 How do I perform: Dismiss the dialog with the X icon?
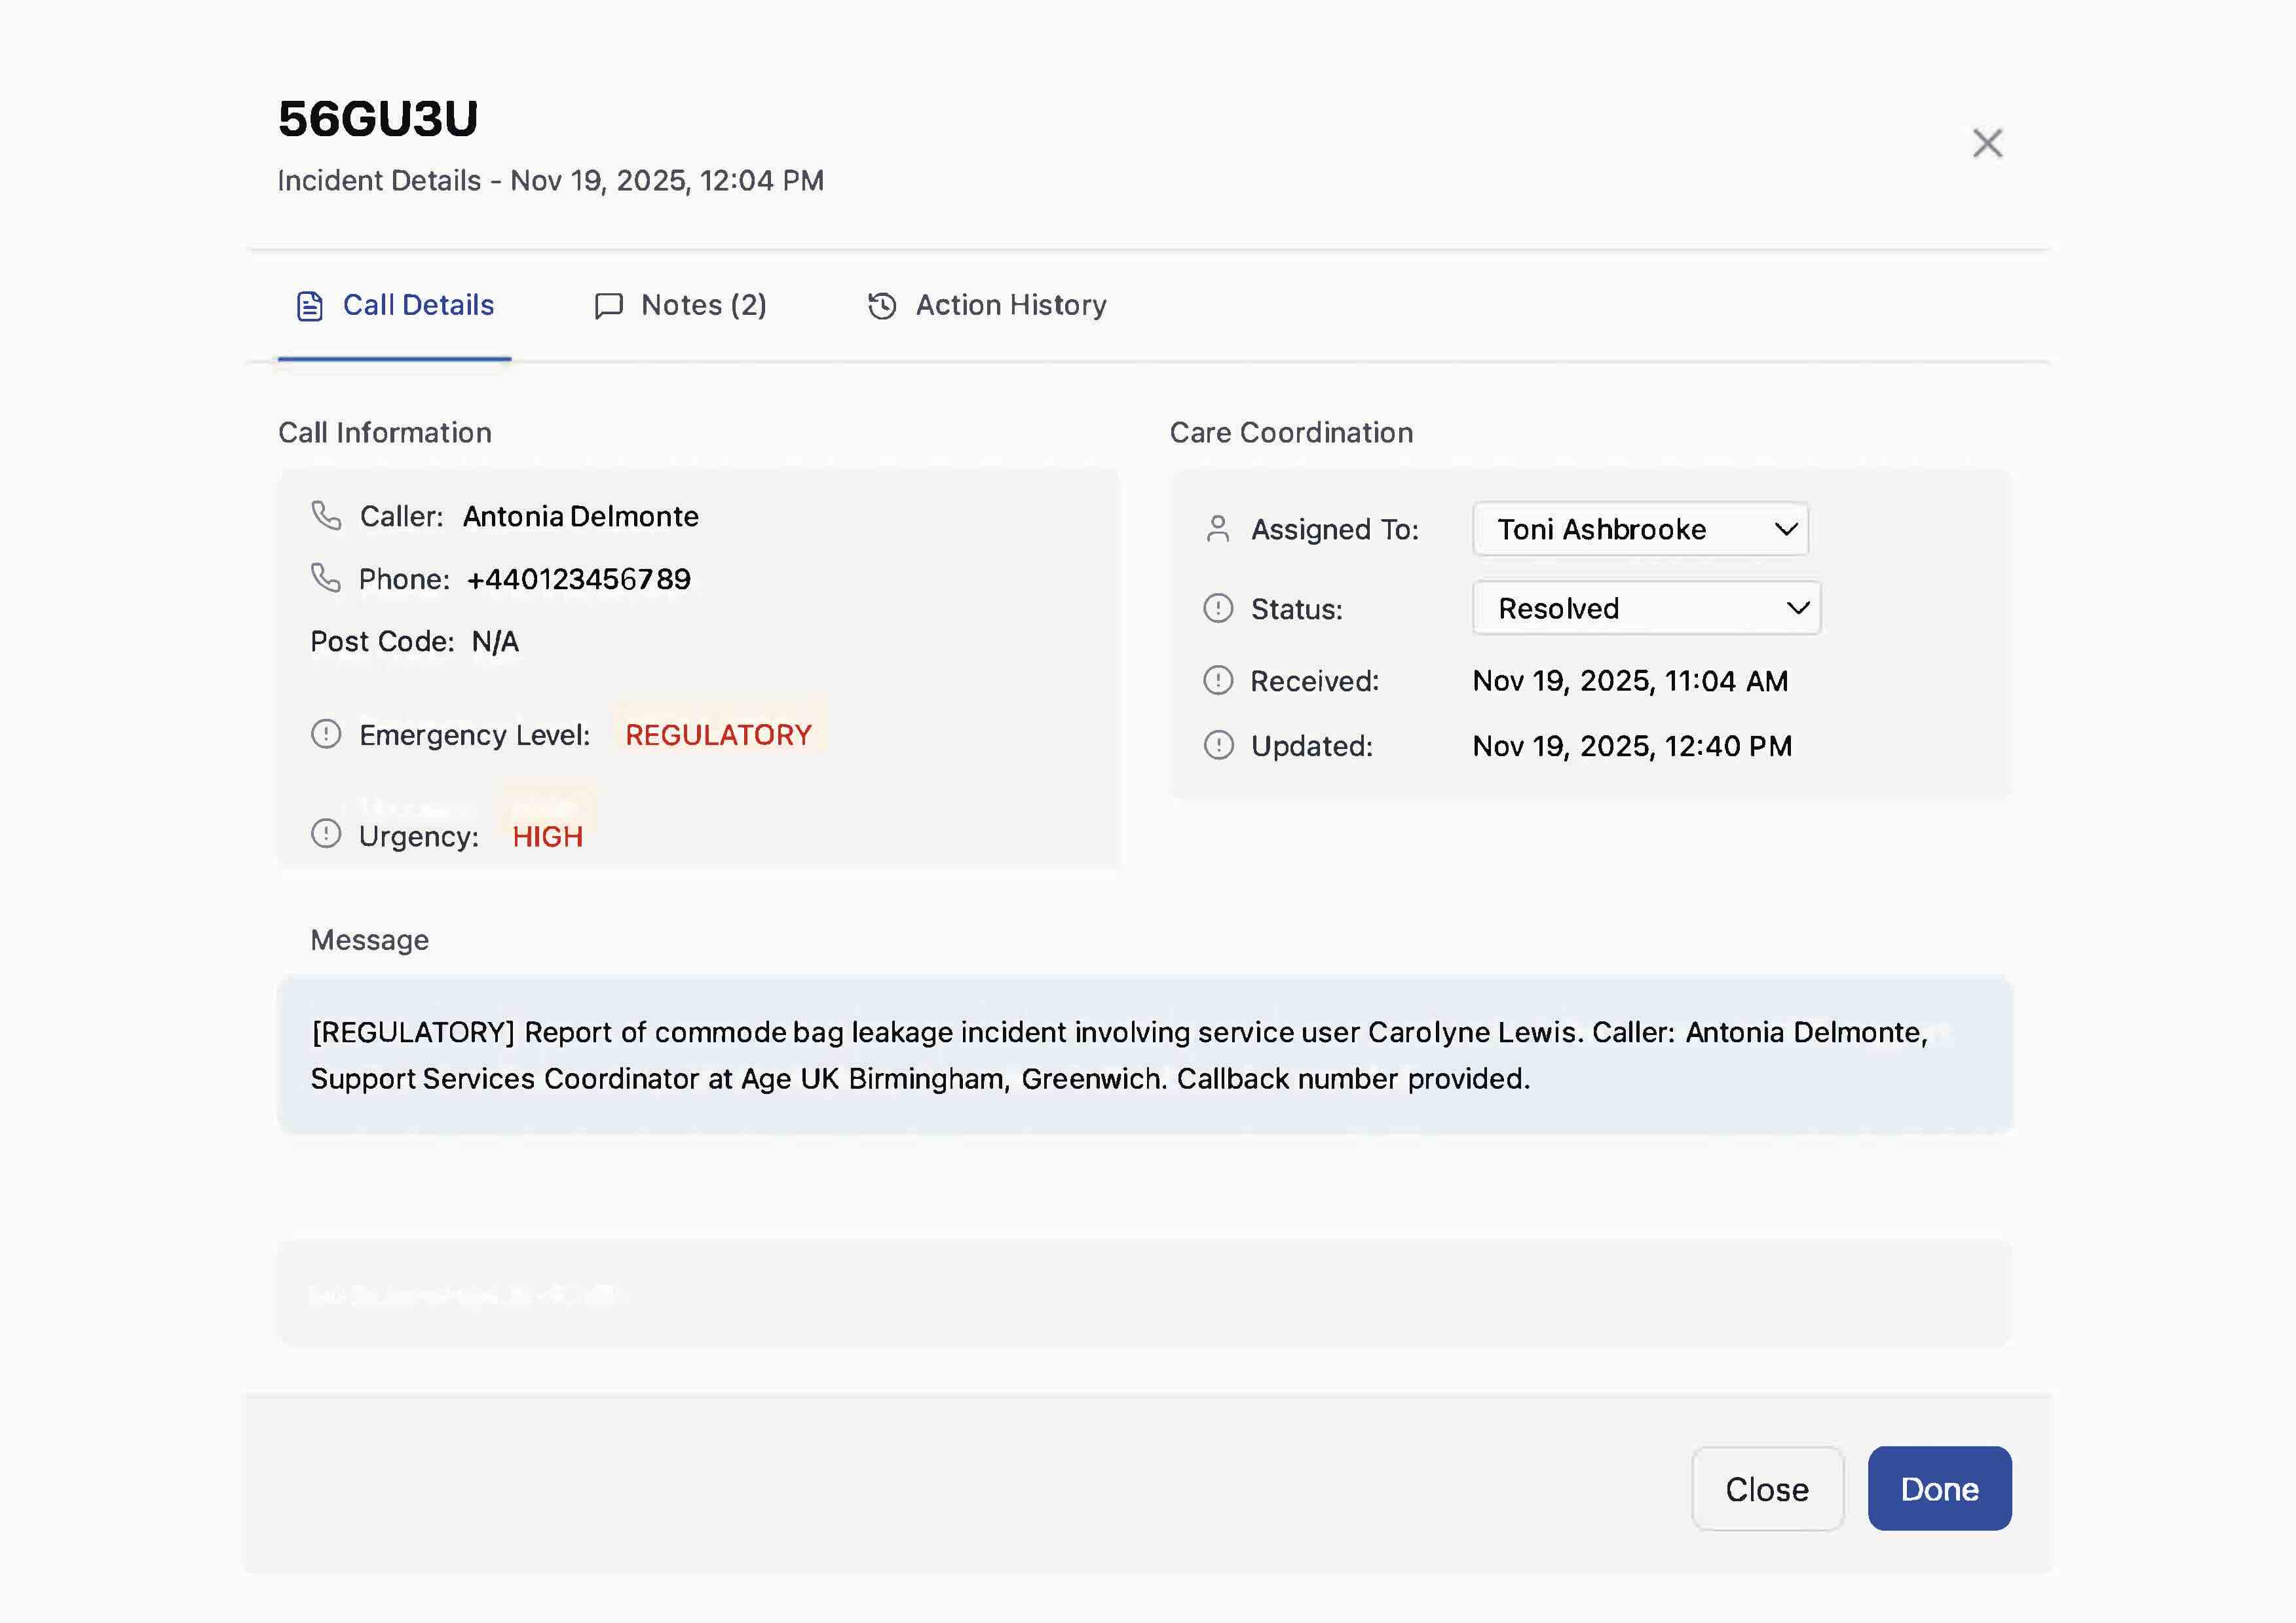(1987, 143)
